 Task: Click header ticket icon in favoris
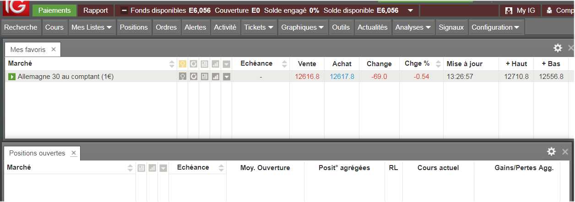point(204,64)
